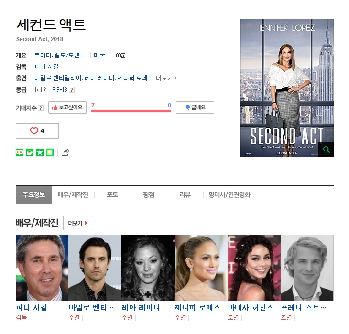
Task: Open the 평점 tab
Action: coord(149,194)
